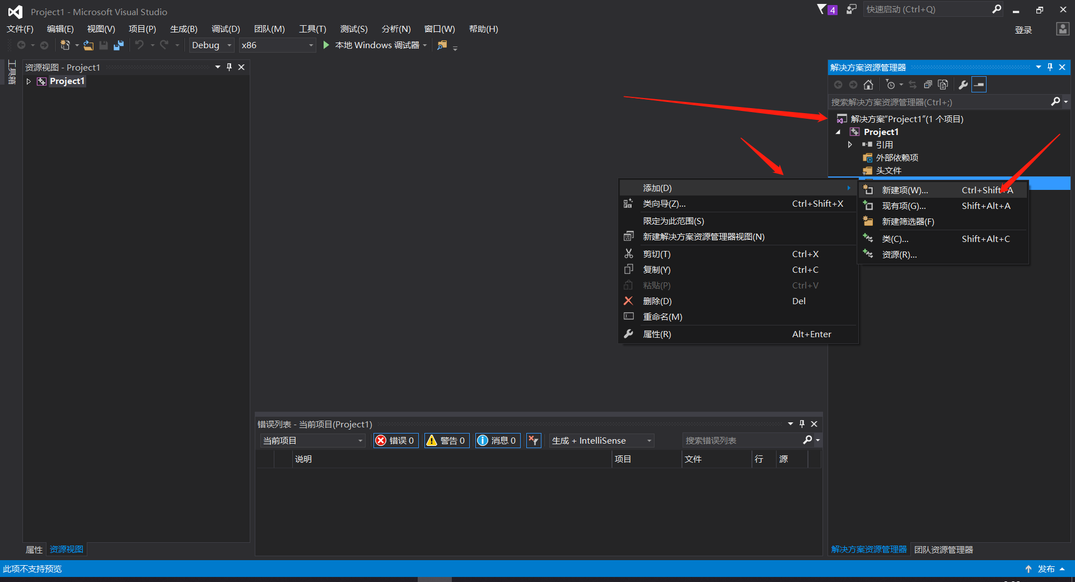Click 限定为此范围(S) in the context menu

(738, 221)
